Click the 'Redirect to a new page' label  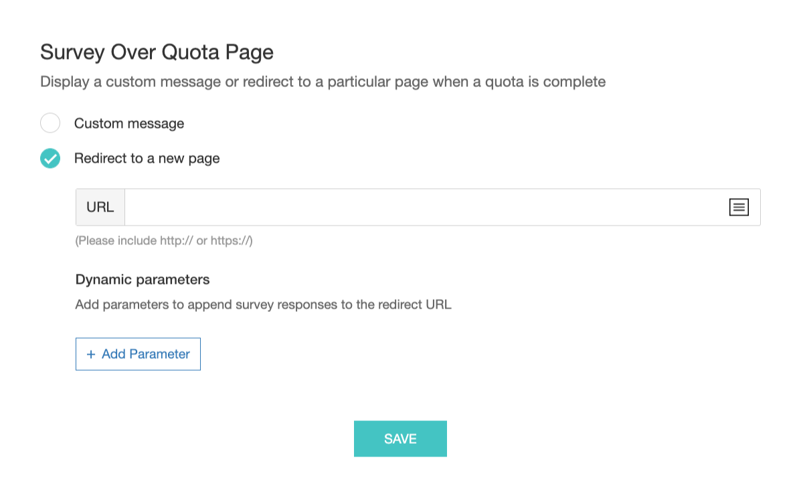click(147, 159)
